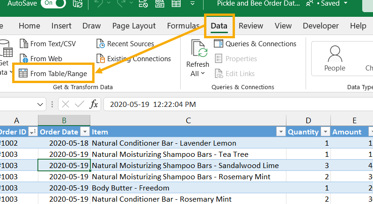Click From Table/Range button
Image resolution: width=373 pixels, height=204 pixels.
click(x=53, y=73)
